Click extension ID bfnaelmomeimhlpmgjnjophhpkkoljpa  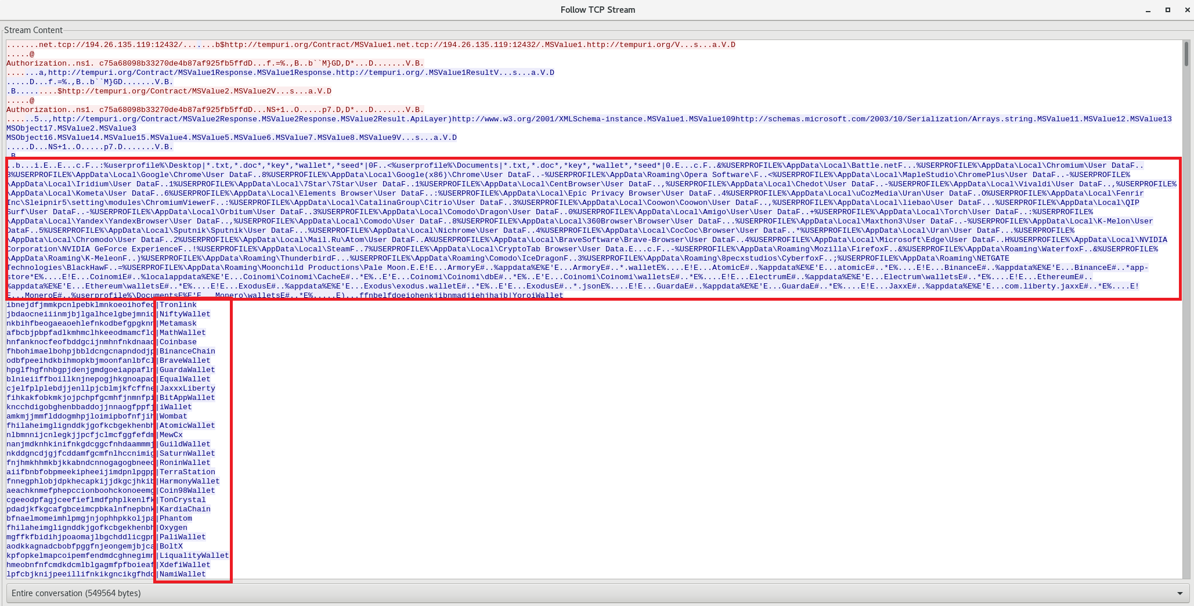coord(81,518)
